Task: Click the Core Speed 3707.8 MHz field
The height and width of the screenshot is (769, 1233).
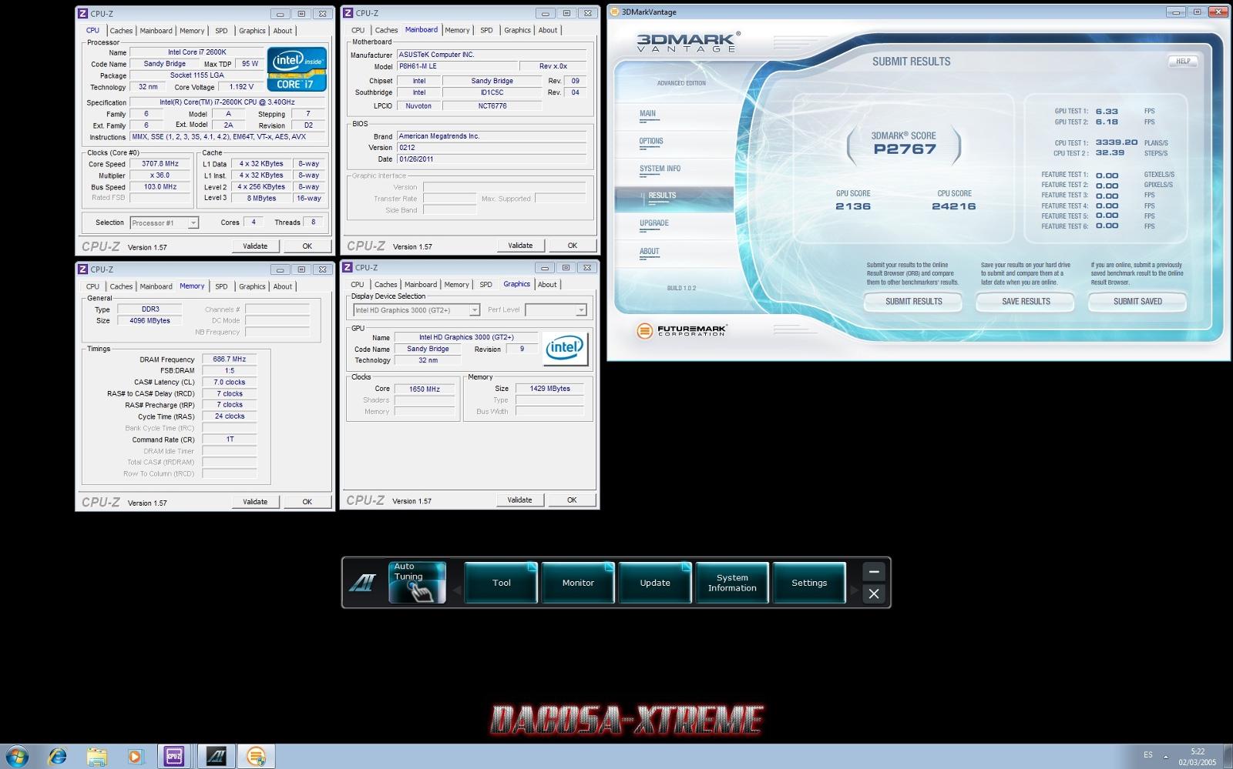Action: coord(160,164)
